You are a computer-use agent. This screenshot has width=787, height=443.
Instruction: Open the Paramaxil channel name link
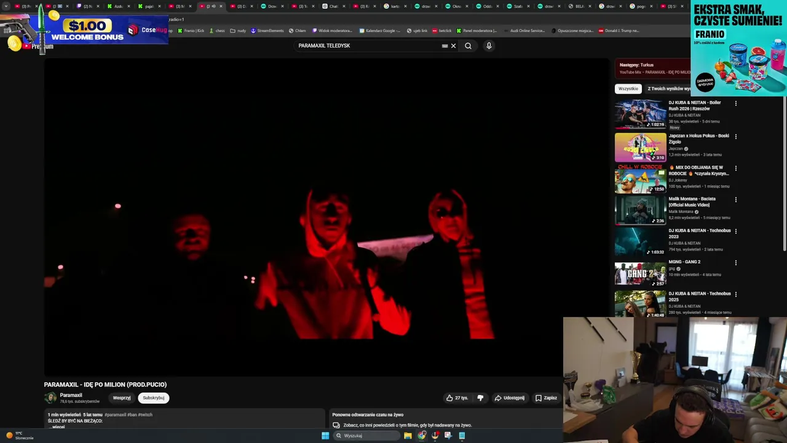point(71,395)
